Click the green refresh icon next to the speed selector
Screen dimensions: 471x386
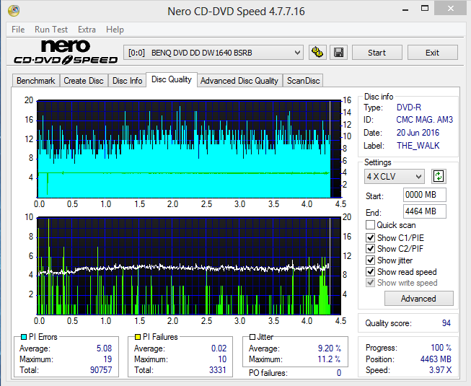(439, 176)
